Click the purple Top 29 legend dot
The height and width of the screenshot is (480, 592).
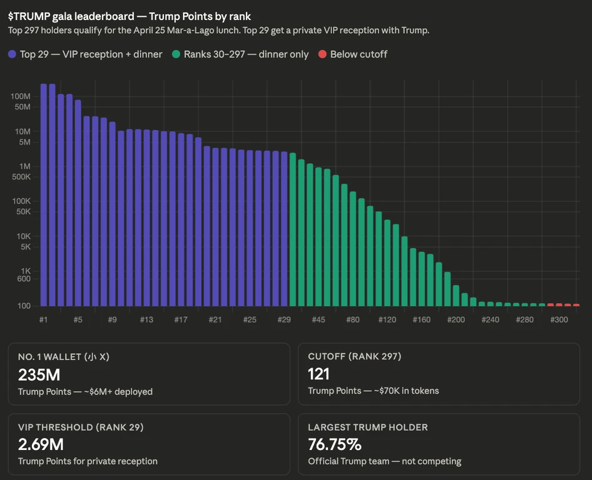point(12,54)
